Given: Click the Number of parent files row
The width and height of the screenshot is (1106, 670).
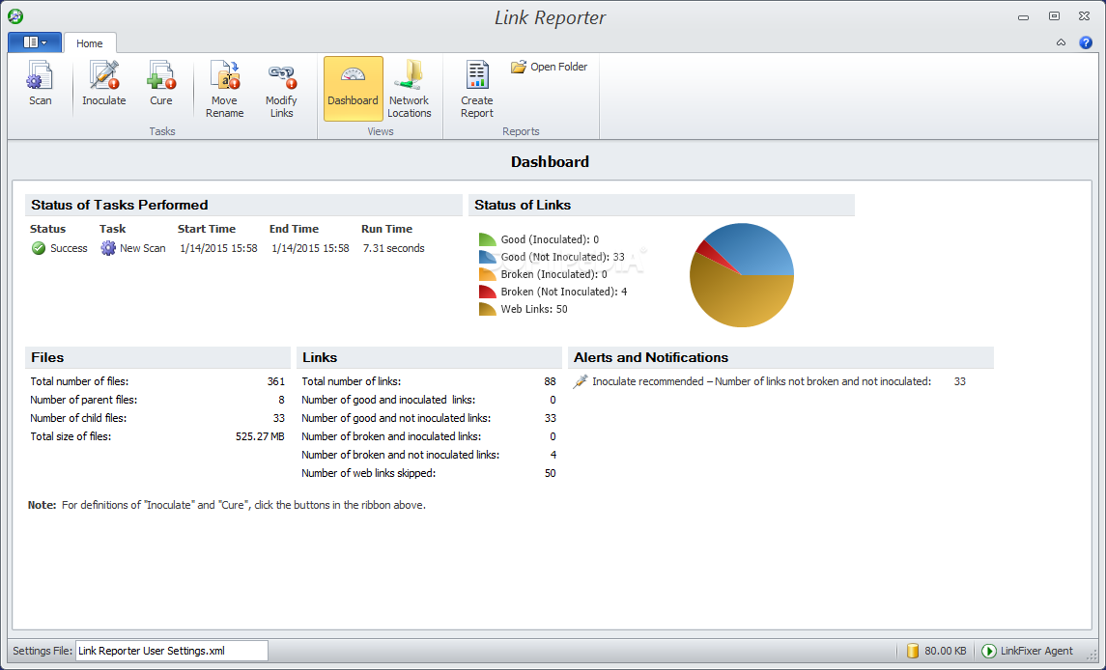Looking at the screenshot, I should 157,400.
